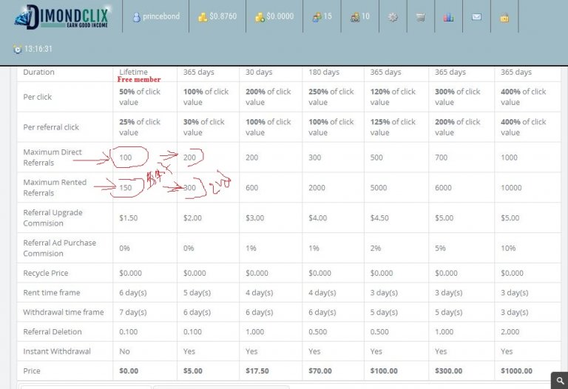
Task: Open the $0.0000 purchase balance
Action: [x=274, y=16]
